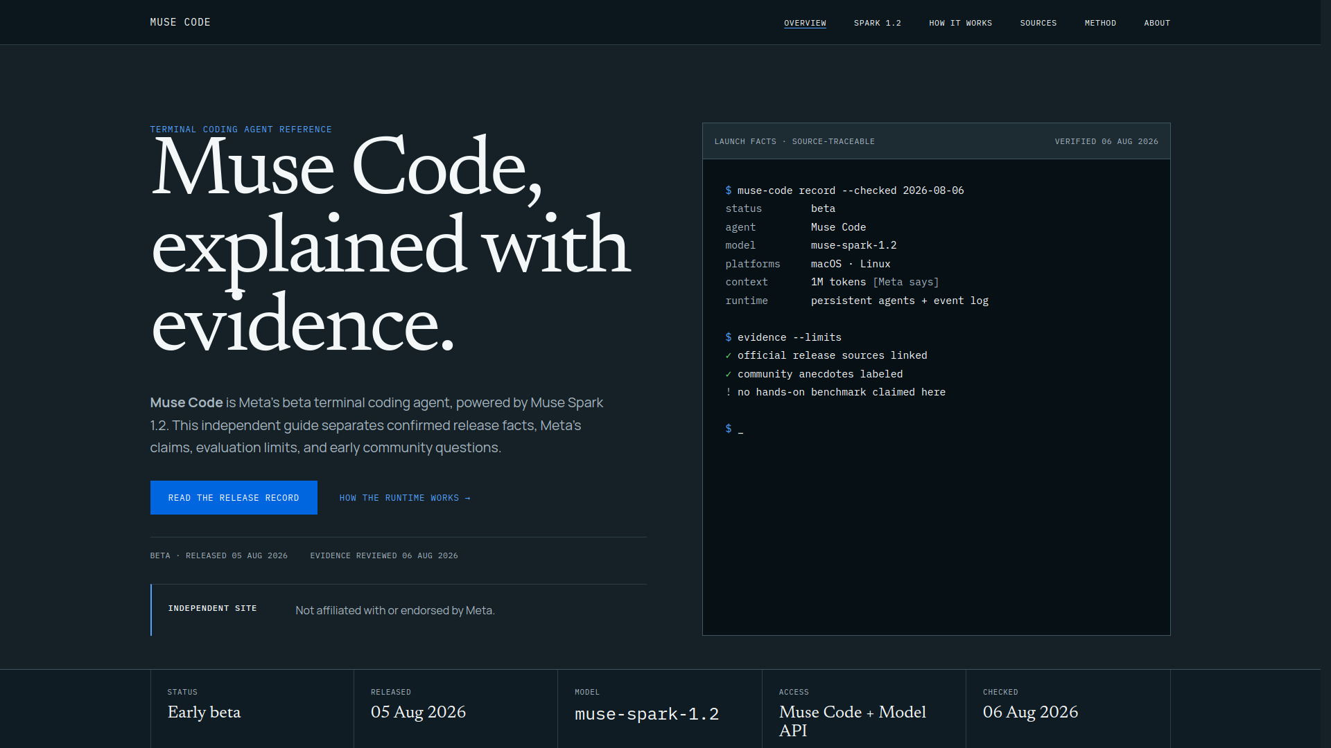Visit the About page link
The height and width of the screenshot is (748, 1331).
[x=1157, y=23]
